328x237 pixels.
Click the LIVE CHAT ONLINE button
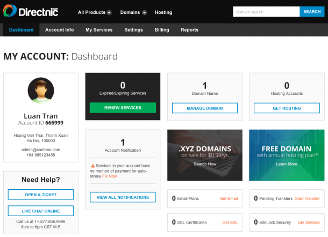41,211
